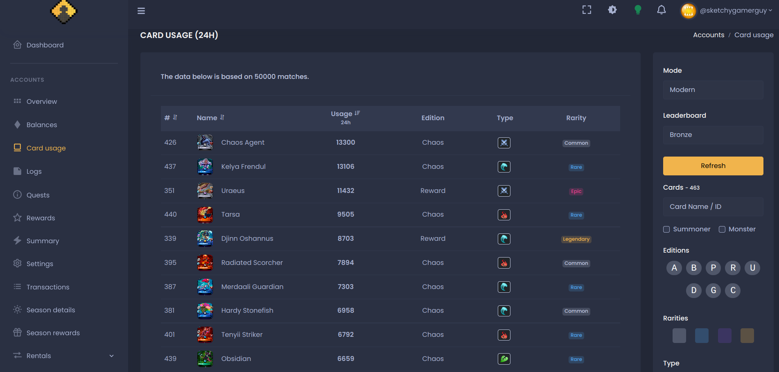
Task: Click Accounts breadcrumb link
Action: (x=709, y=35)
